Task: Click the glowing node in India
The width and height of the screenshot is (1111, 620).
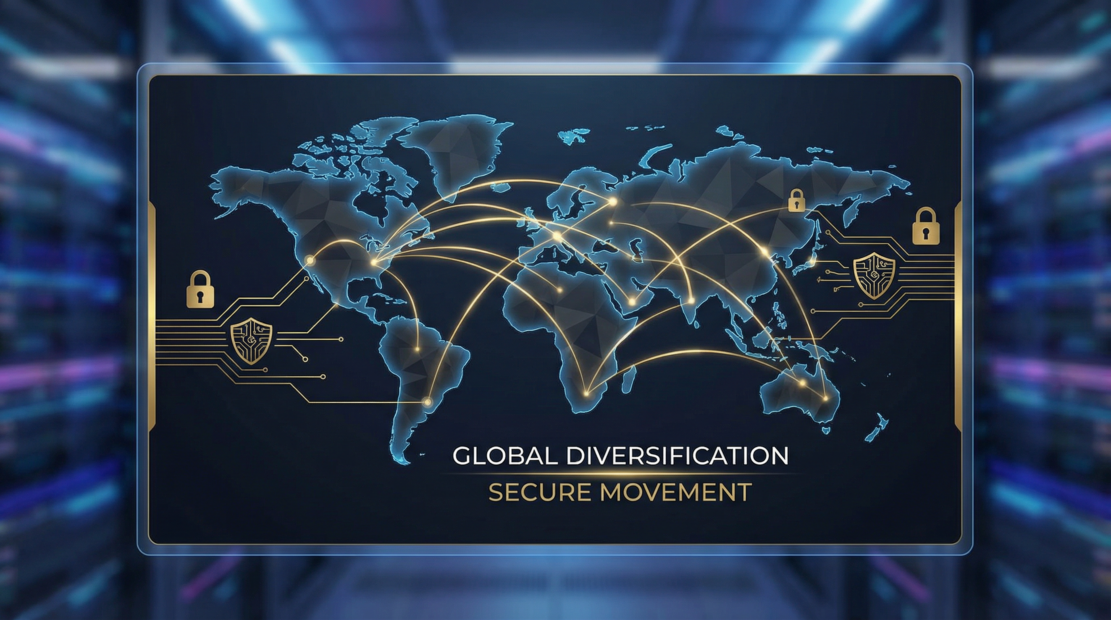Action: [691, 301]
